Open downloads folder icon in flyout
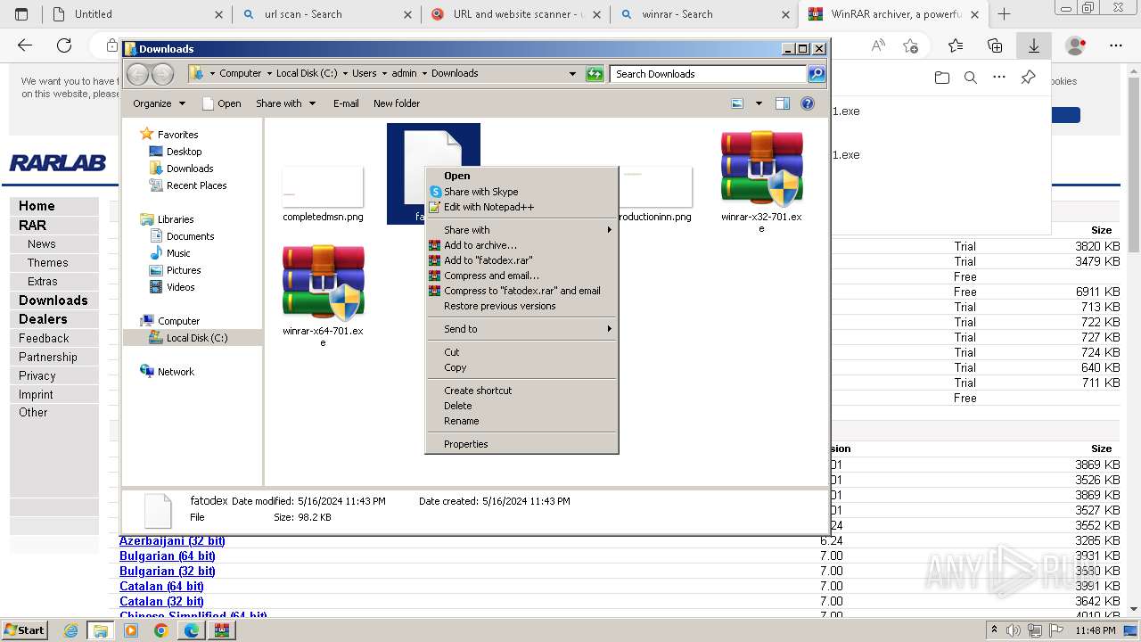 pos(942,78)
